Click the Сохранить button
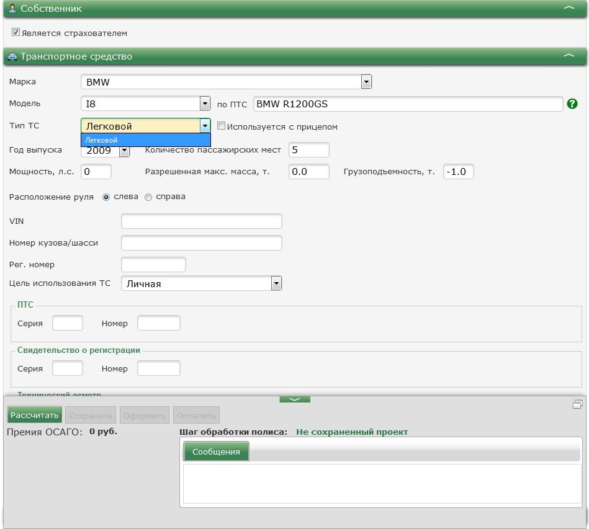The image size is (589, 529). tap(91, 416)
